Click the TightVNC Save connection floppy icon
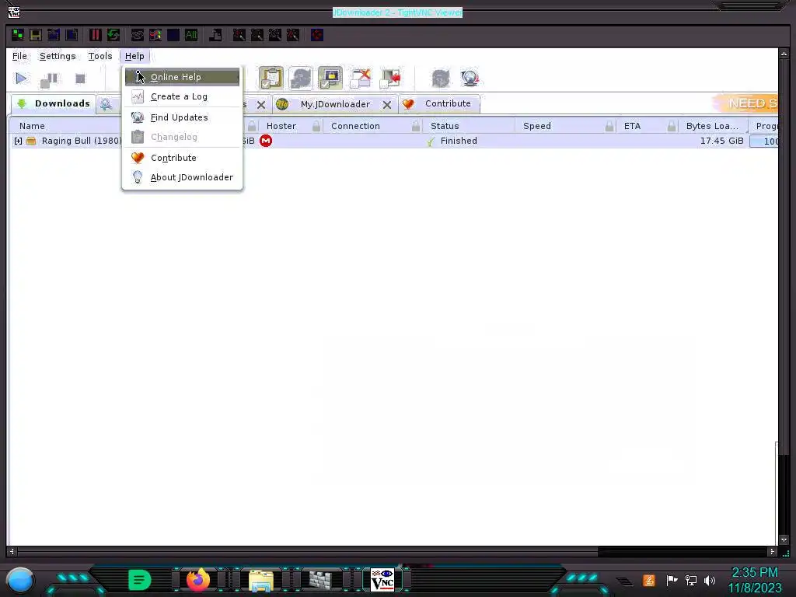Screen dimensions: 796x597 (36, 35)
